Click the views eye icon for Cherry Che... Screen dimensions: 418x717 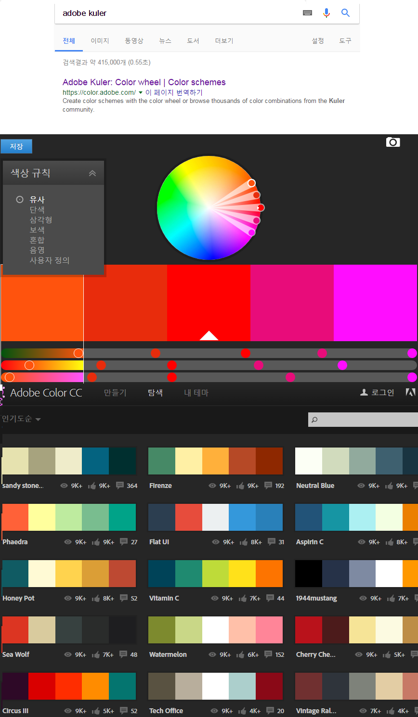[x=359, y=654]
